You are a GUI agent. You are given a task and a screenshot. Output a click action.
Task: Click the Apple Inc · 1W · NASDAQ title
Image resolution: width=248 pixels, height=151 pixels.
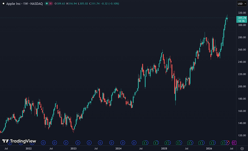[24, 4]
